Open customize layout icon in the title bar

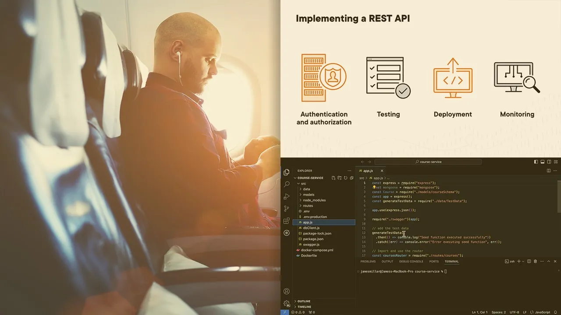click(555, 162)
